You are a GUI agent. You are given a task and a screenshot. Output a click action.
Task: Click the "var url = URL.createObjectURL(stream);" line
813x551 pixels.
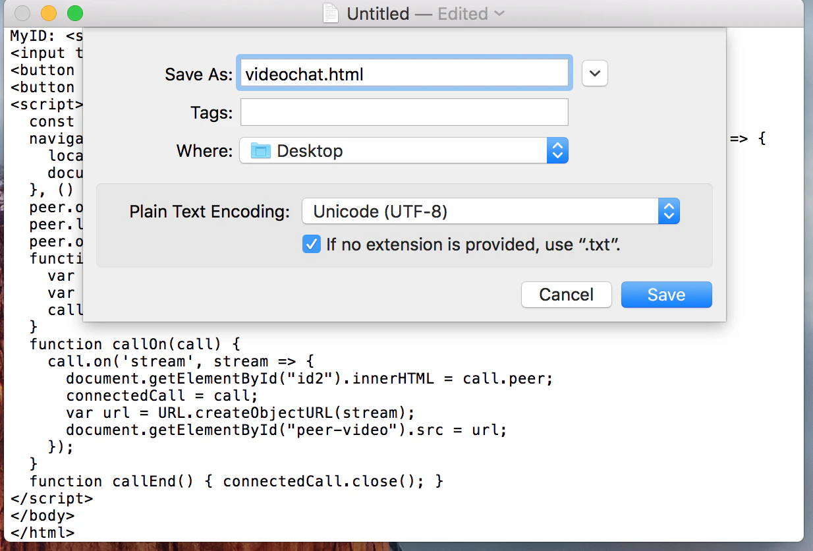pos(240,413)
